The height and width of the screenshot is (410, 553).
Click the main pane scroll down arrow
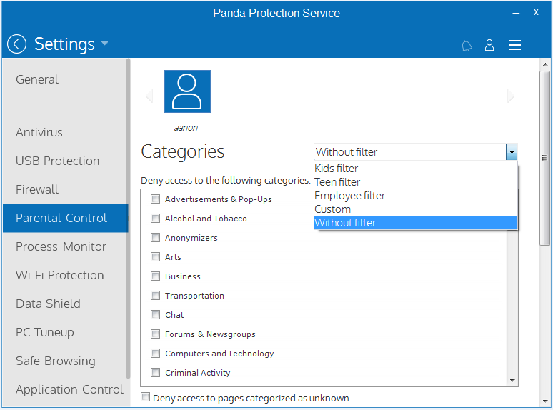click(545, 401)
